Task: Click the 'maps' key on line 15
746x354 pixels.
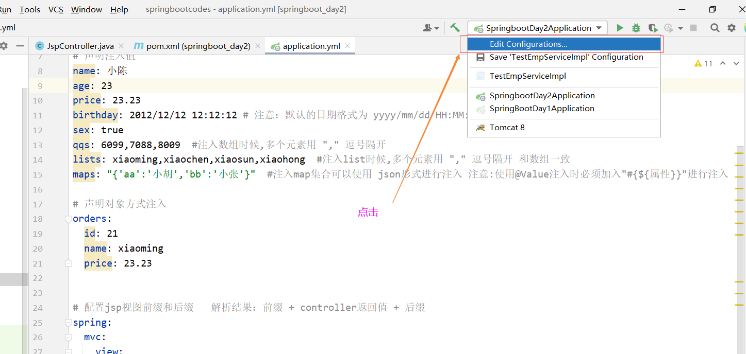Action: [84, 174]
